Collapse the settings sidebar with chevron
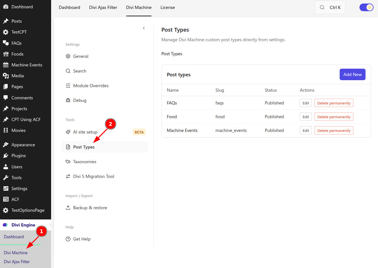 [144, 28]
